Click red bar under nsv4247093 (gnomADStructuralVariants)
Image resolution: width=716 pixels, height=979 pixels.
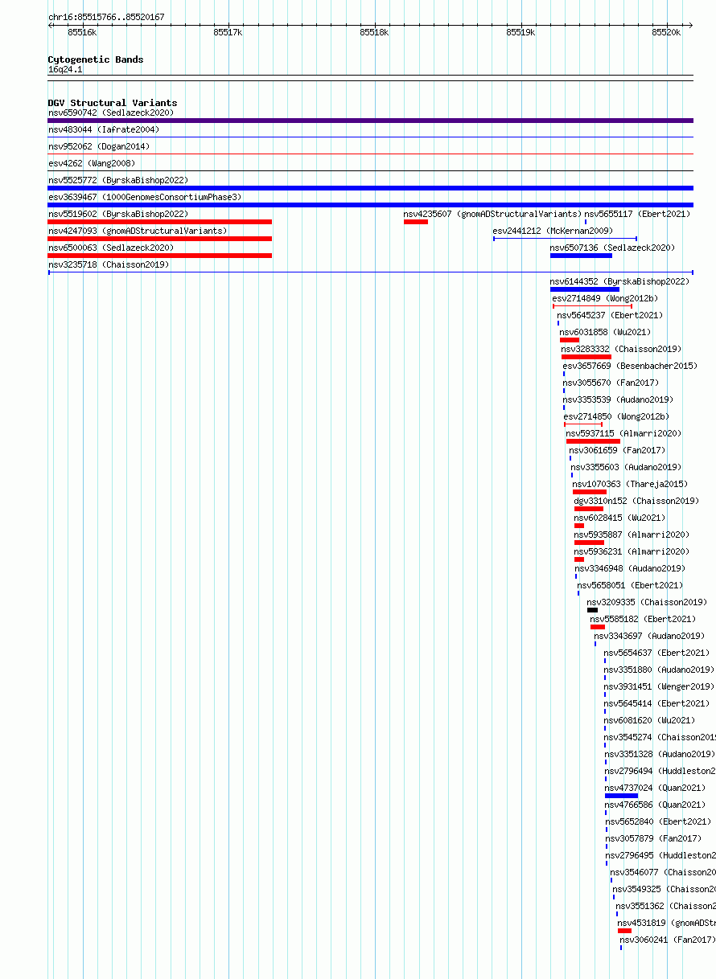point(160,239)
